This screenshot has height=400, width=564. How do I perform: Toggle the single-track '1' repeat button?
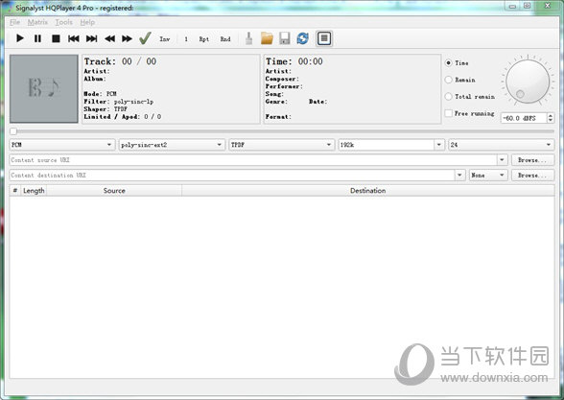186,38
